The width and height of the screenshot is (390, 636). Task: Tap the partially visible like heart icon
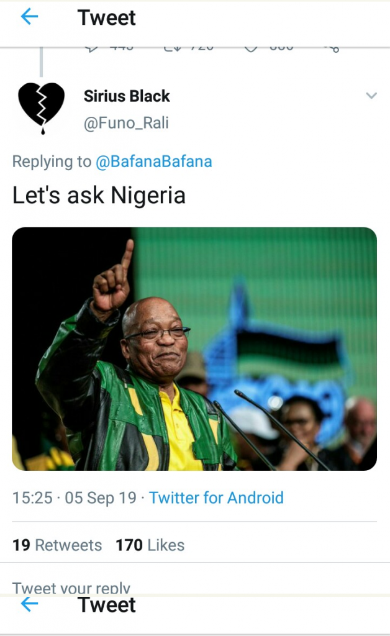(x=251, y=48)
